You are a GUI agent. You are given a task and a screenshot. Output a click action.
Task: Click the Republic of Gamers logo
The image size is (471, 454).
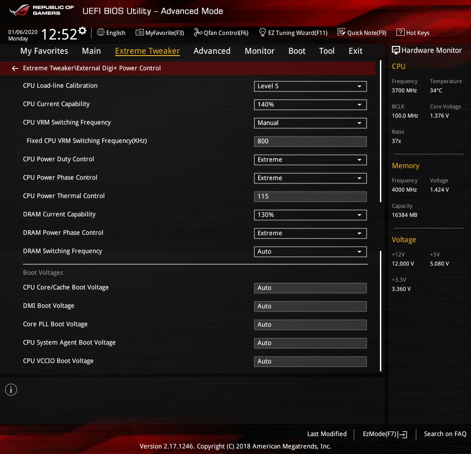pos(41,10)
